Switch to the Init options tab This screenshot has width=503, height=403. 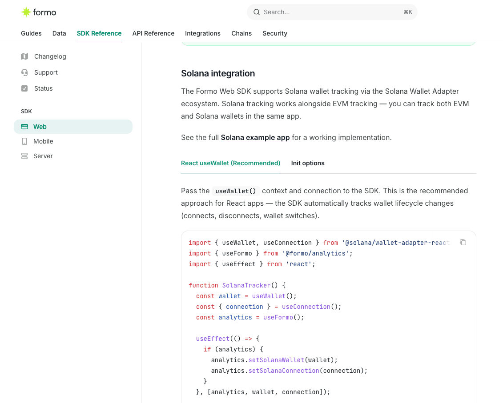(x=308, y=163)
